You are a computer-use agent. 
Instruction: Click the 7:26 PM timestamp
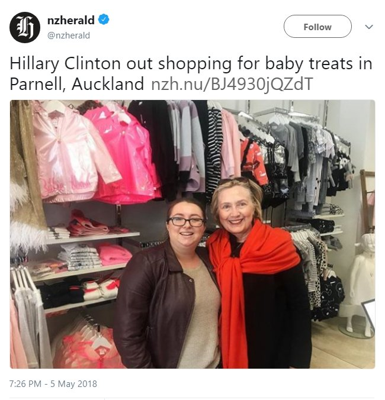pyautogui.click(x=25, y=383)
